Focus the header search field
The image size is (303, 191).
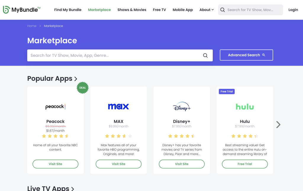250,10
